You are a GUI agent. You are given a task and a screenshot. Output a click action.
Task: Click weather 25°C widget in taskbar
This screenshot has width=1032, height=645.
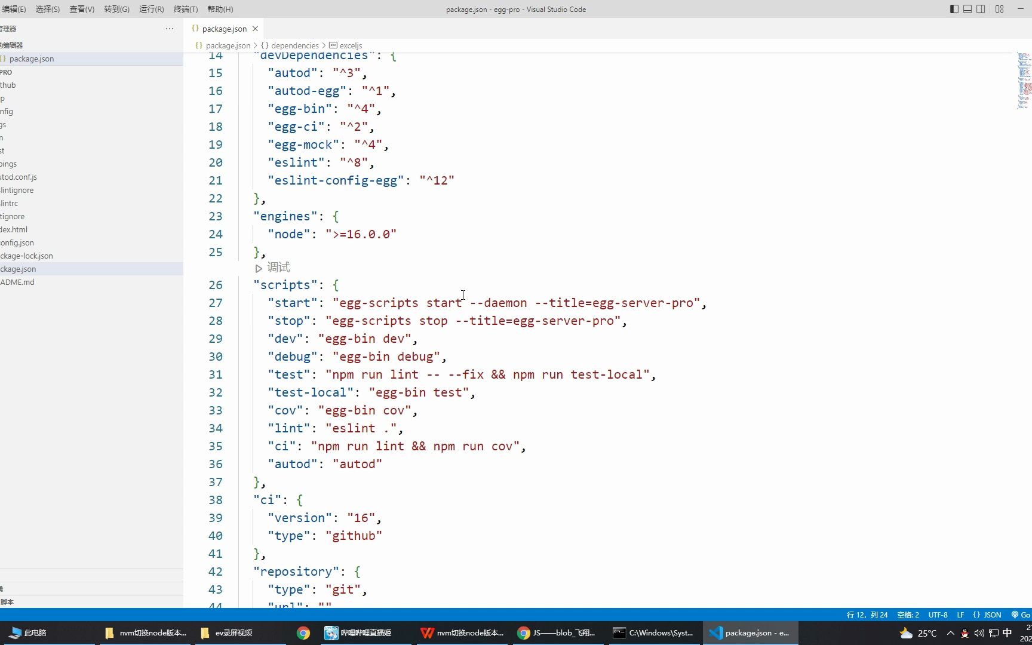click(x=918, y=633)
